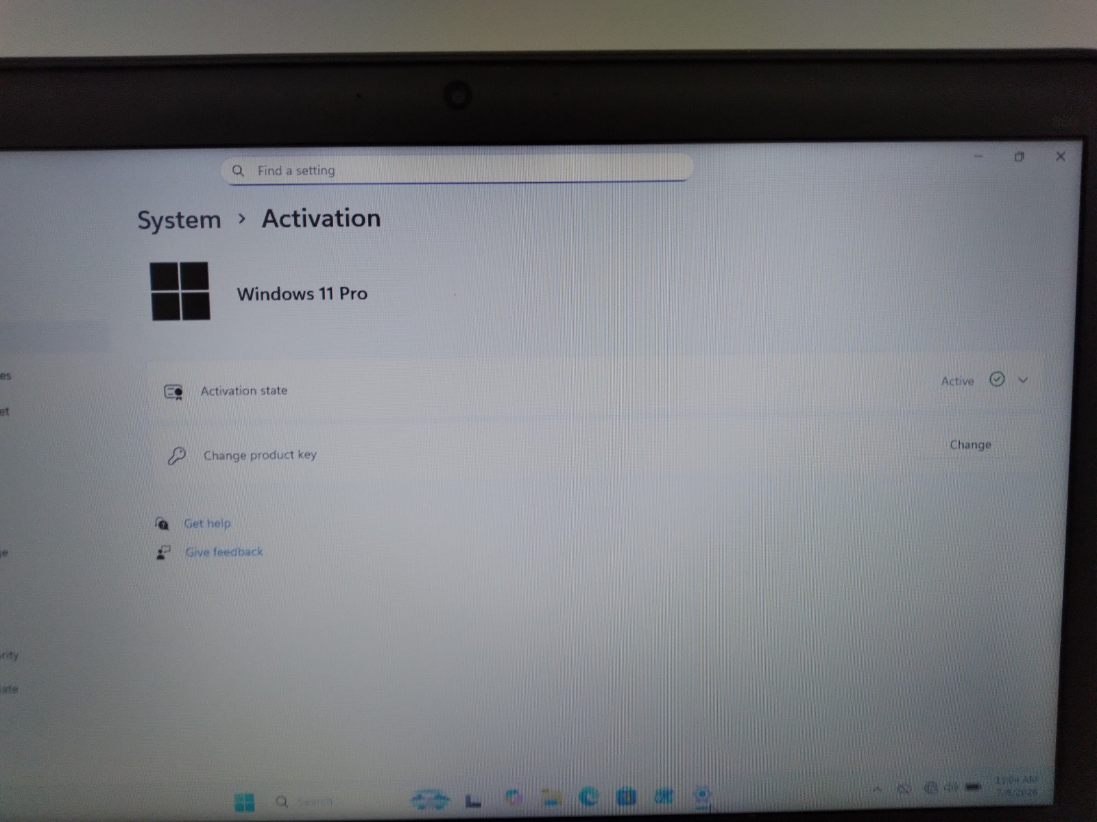Minimize the Settings window
The width and height of the screenshot is (1097, 822).
(x=978, y=156)
